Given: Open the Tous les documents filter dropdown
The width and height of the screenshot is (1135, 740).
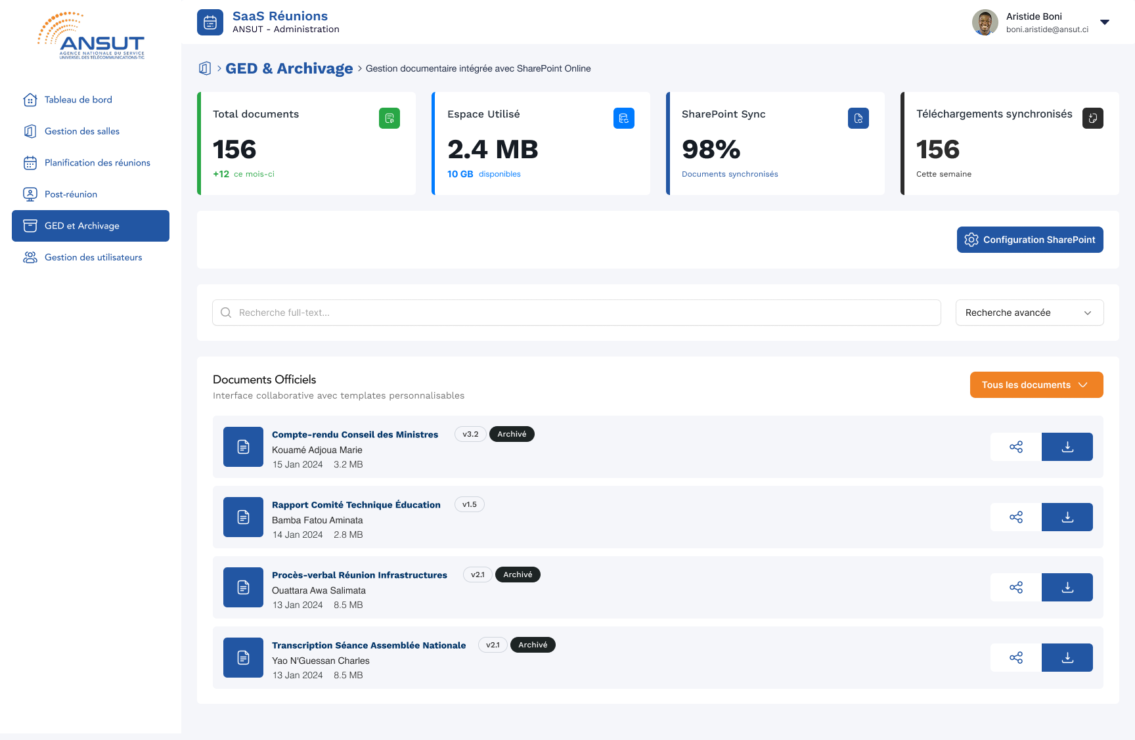Looking at the screenshot, I should tap(1036, 385).
